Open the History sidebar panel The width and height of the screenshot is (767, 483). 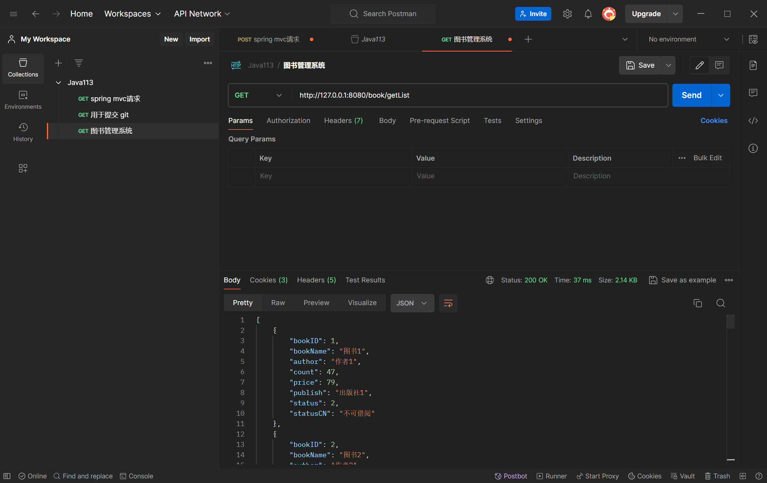(x=23, y=132)
